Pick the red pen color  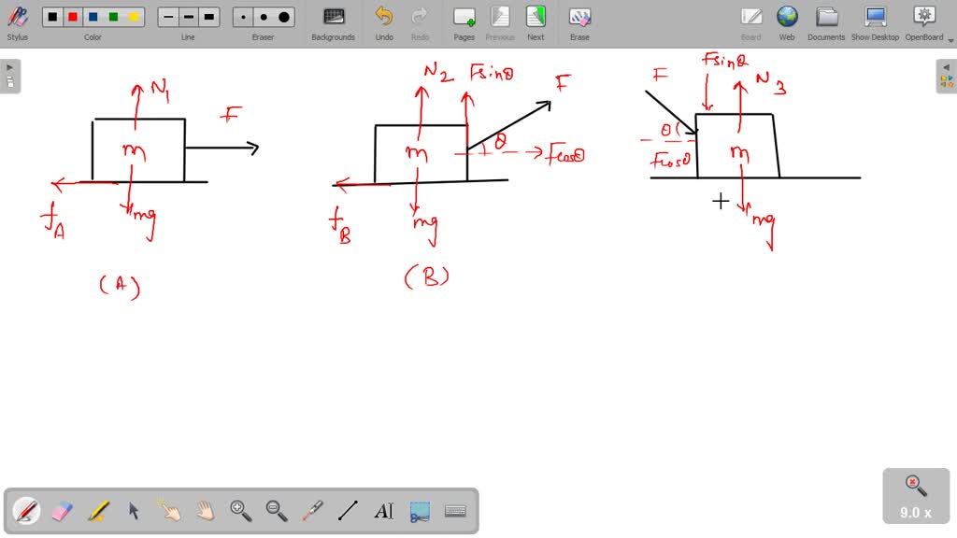(x=73, y=17)
